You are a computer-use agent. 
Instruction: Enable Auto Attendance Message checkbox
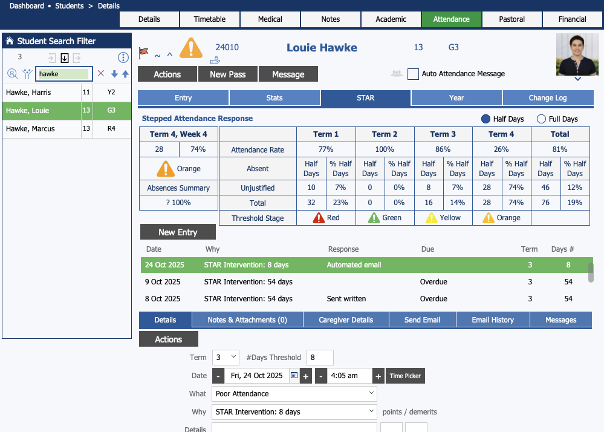(413, 74)
